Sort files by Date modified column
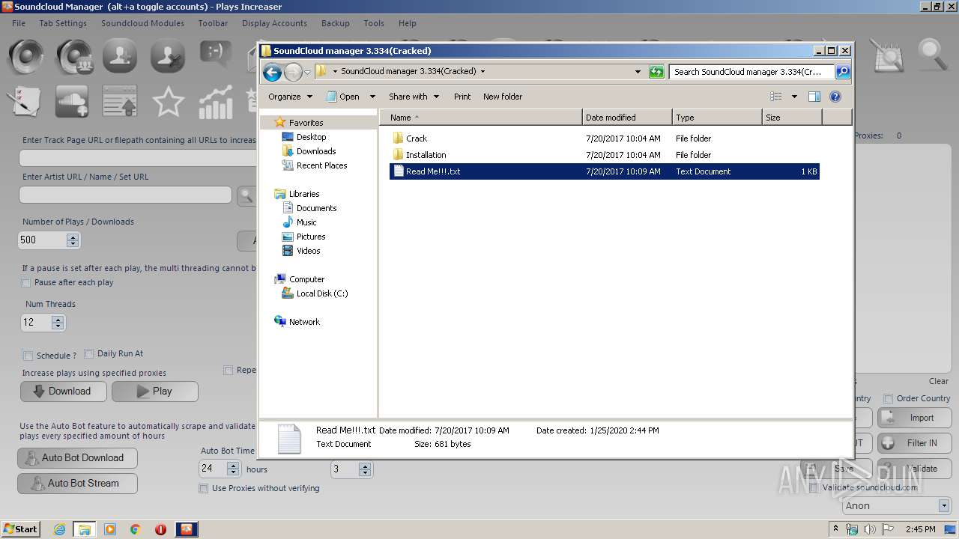Screen dimensions: 959x539 click(x=627, y=118)
